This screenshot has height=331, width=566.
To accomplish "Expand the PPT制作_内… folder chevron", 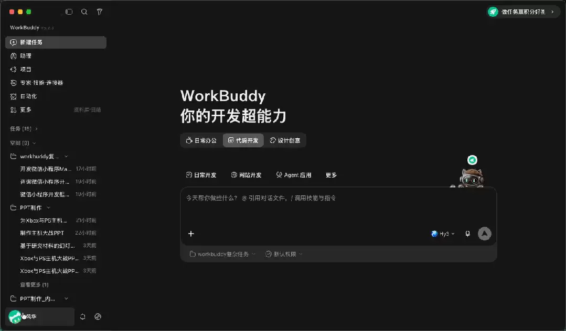I will coord(66,299).
